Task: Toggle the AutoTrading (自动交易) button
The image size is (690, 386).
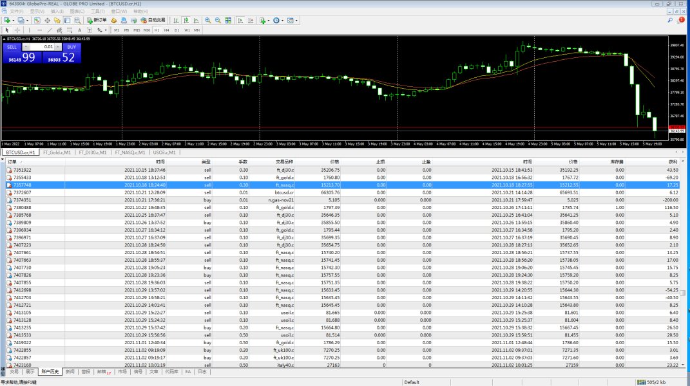Action: (151, 21)
